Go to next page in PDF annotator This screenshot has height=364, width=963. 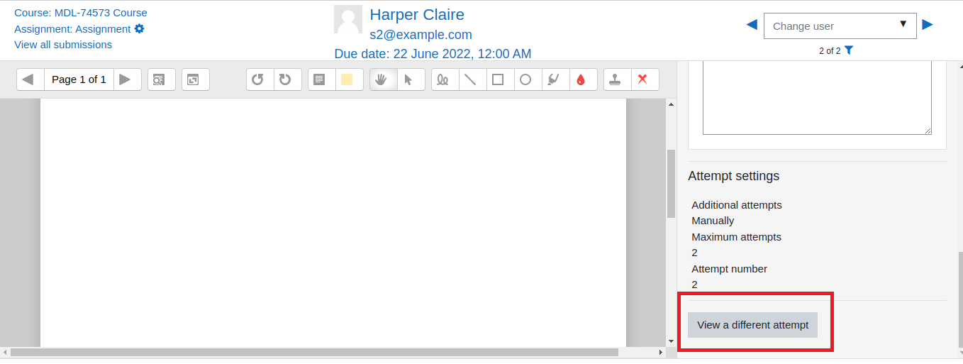click(127, 79)
